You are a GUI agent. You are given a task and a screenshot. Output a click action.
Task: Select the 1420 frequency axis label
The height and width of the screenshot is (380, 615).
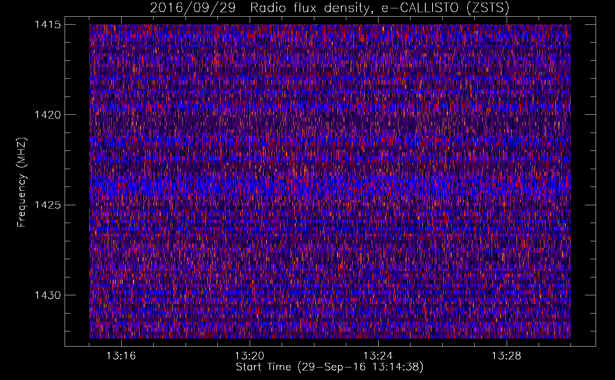click(x=48, y=115)
